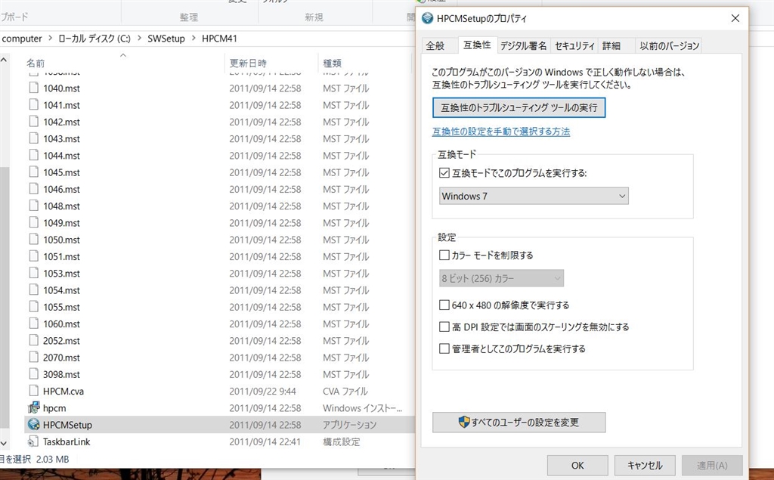
Task: Click the file icon of 1048.mst
Action: [33, 206]
